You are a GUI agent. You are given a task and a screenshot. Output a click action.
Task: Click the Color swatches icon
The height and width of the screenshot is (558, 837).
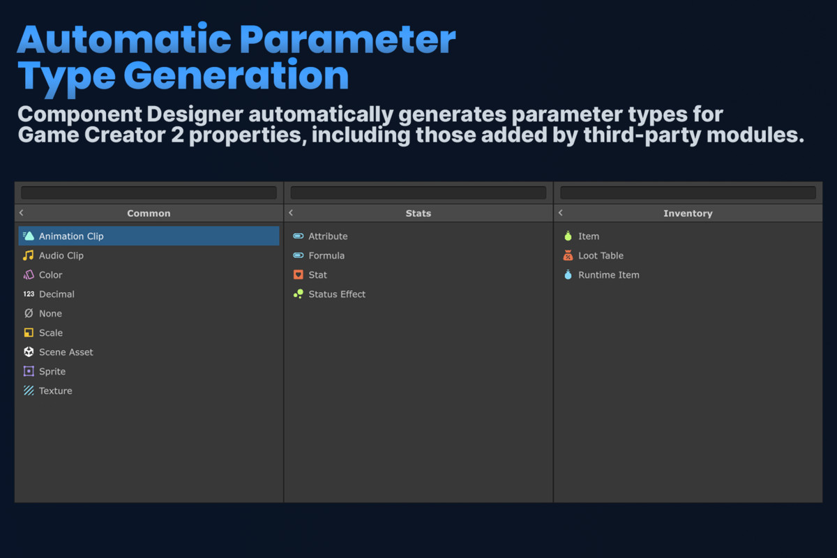pos(29,275)
